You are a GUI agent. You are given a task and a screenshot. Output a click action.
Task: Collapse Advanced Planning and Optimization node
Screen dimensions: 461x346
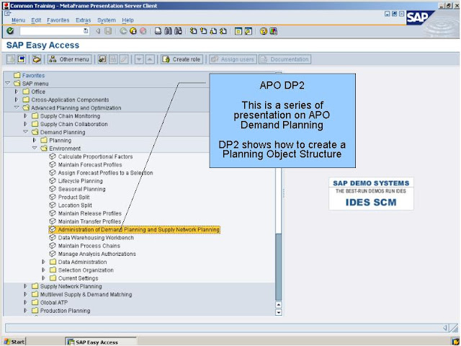point(17,107)
